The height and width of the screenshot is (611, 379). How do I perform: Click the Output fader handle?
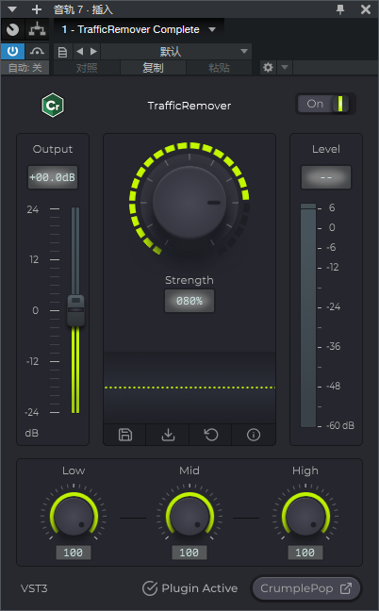[x=75, y=310]
